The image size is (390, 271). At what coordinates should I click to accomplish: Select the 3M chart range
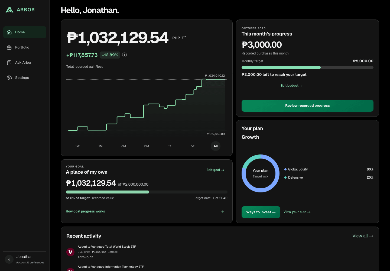pos(123,146)
